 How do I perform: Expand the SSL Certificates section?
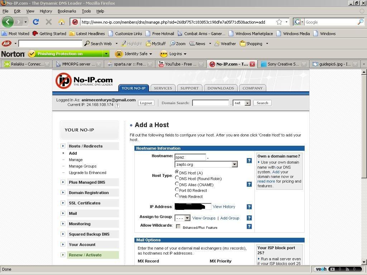(x=63, y=203)
